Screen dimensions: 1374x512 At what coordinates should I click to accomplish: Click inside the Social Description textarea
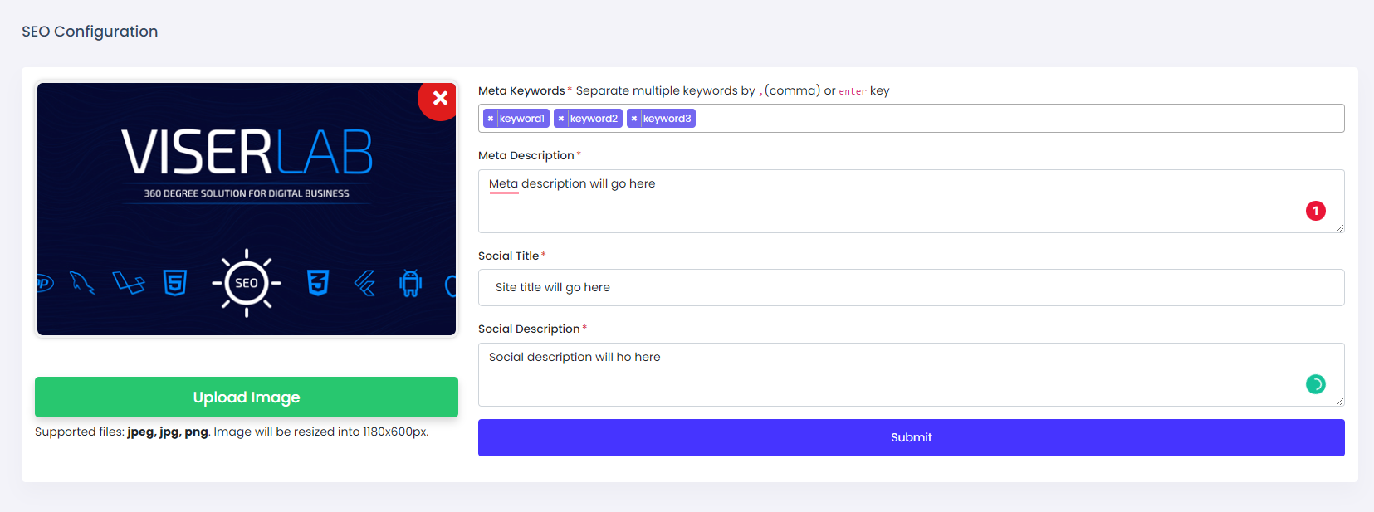click(x=830, y=378)
